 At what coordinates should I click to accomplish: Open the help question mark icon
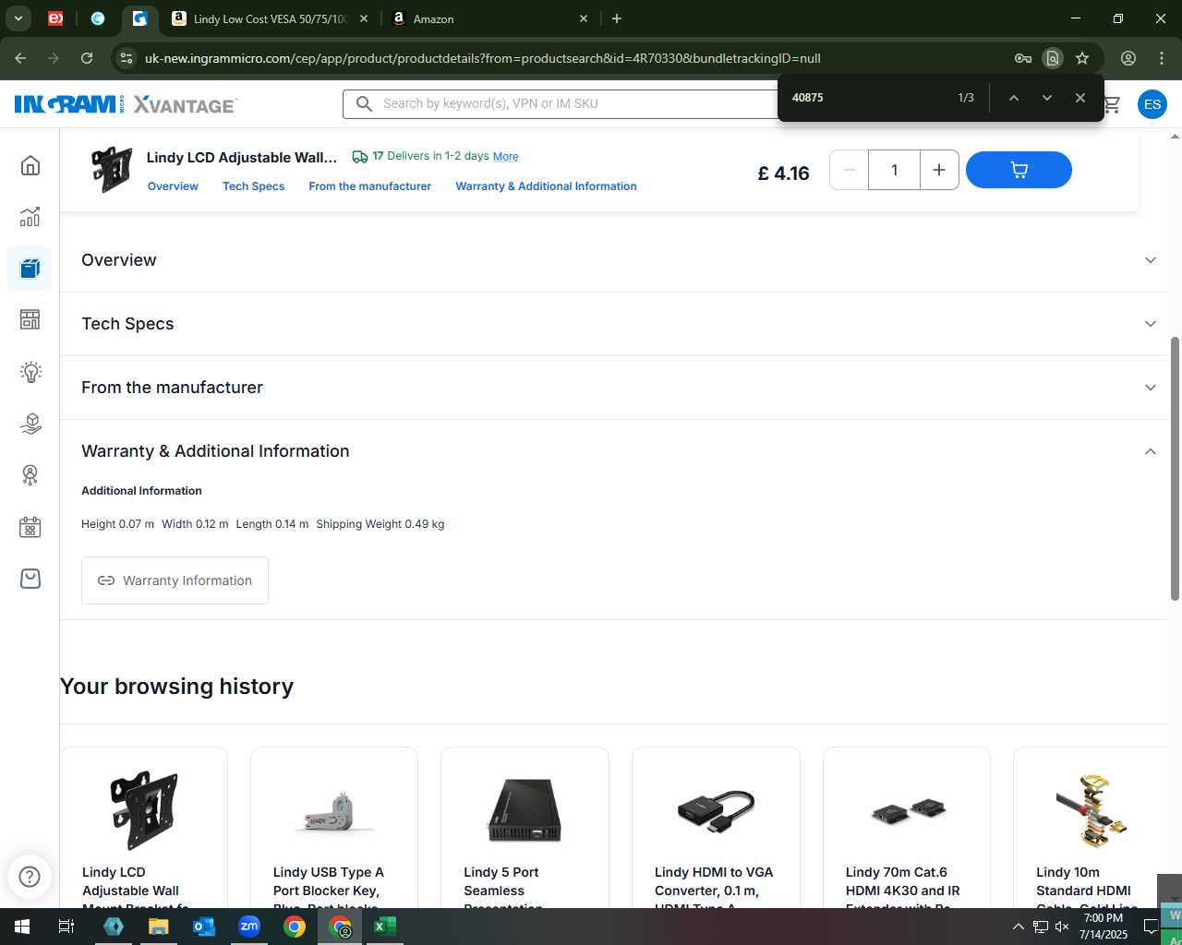(30, 876)
